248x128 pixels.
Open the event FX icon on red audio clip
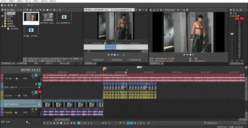[241, 75]
